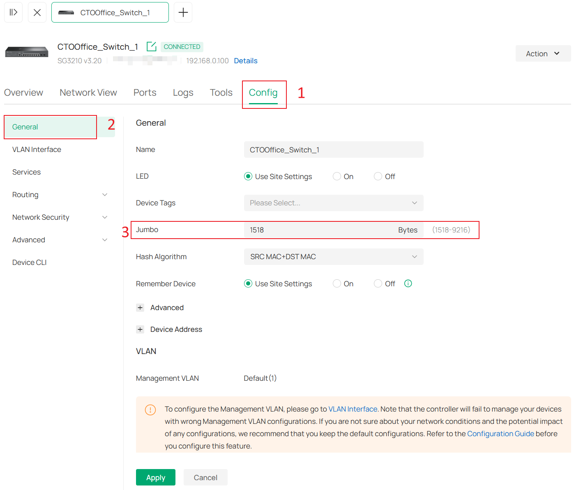Open VLAN Interface in the sidebar
Image resolution: width=574 pixels, height=490 pixels.
(x=37, y=150)
